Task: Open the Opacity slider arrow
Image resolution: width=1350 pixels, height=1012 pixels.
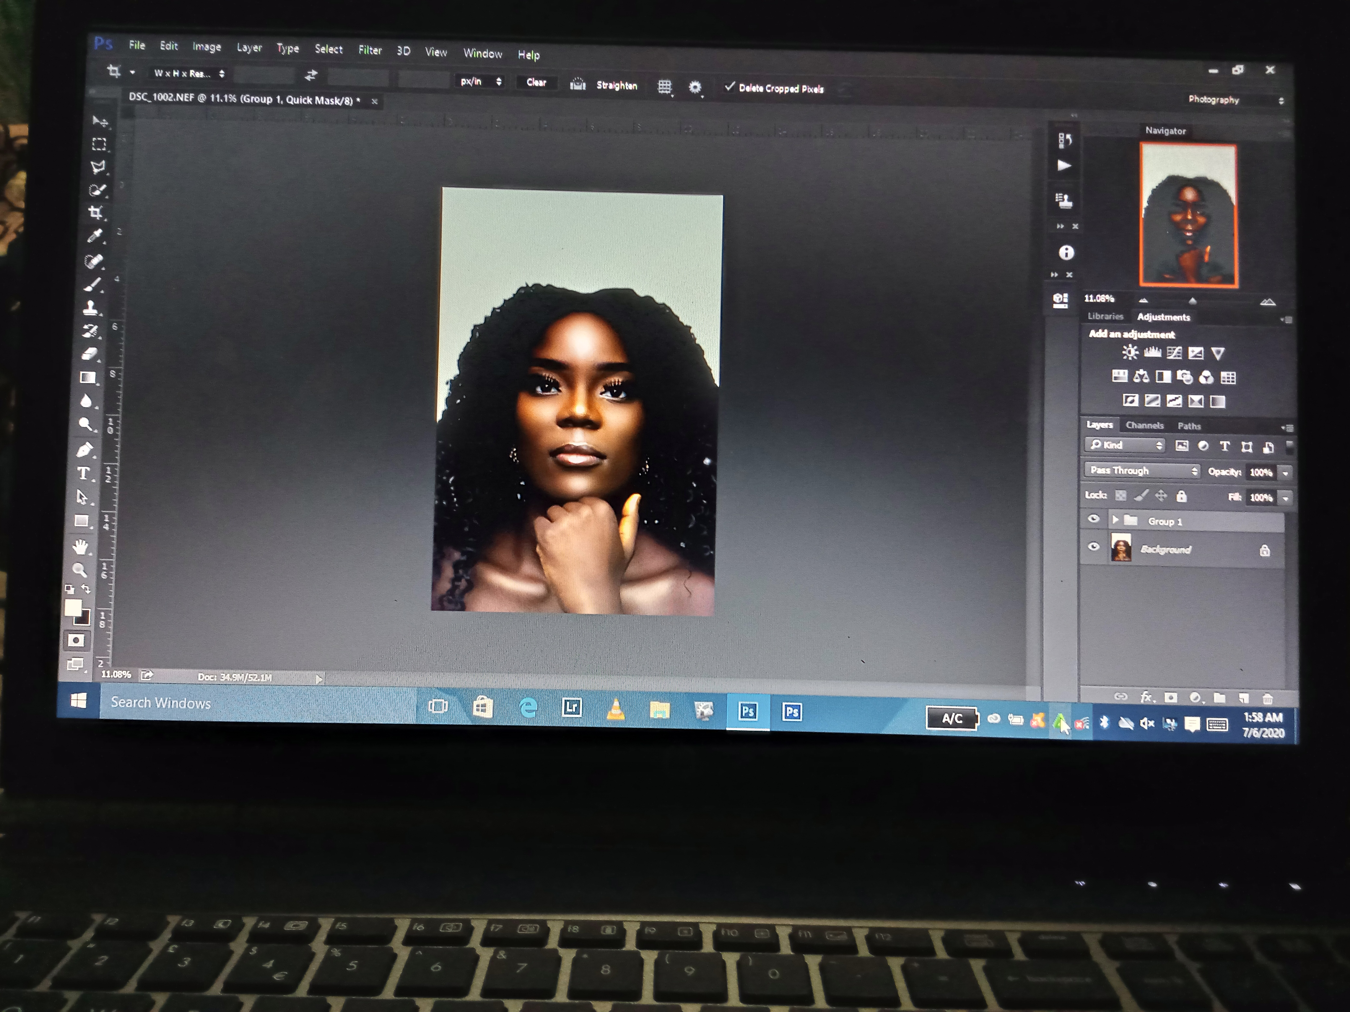Action: pos(1285,473)
